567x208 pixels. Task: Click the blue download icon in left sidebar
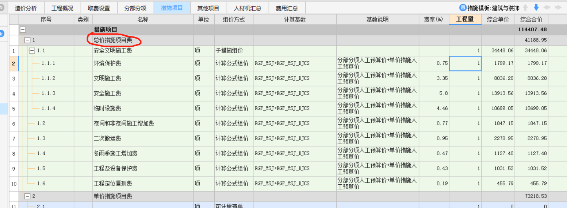pos(2,34)
